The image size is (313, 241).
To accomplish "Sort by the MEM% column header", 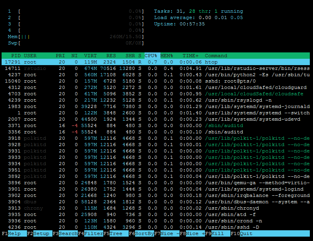I will coord(167,56).
